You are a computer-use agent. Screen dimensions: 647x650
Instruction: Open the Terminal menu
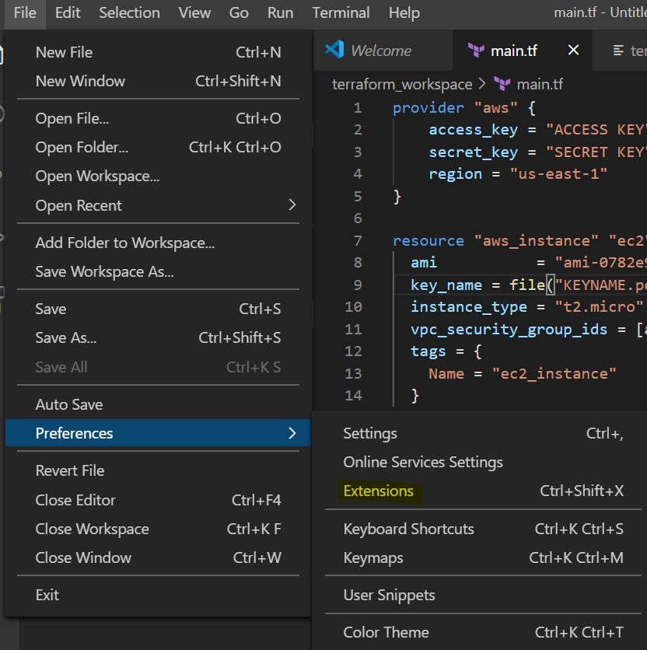pos(341,13)
